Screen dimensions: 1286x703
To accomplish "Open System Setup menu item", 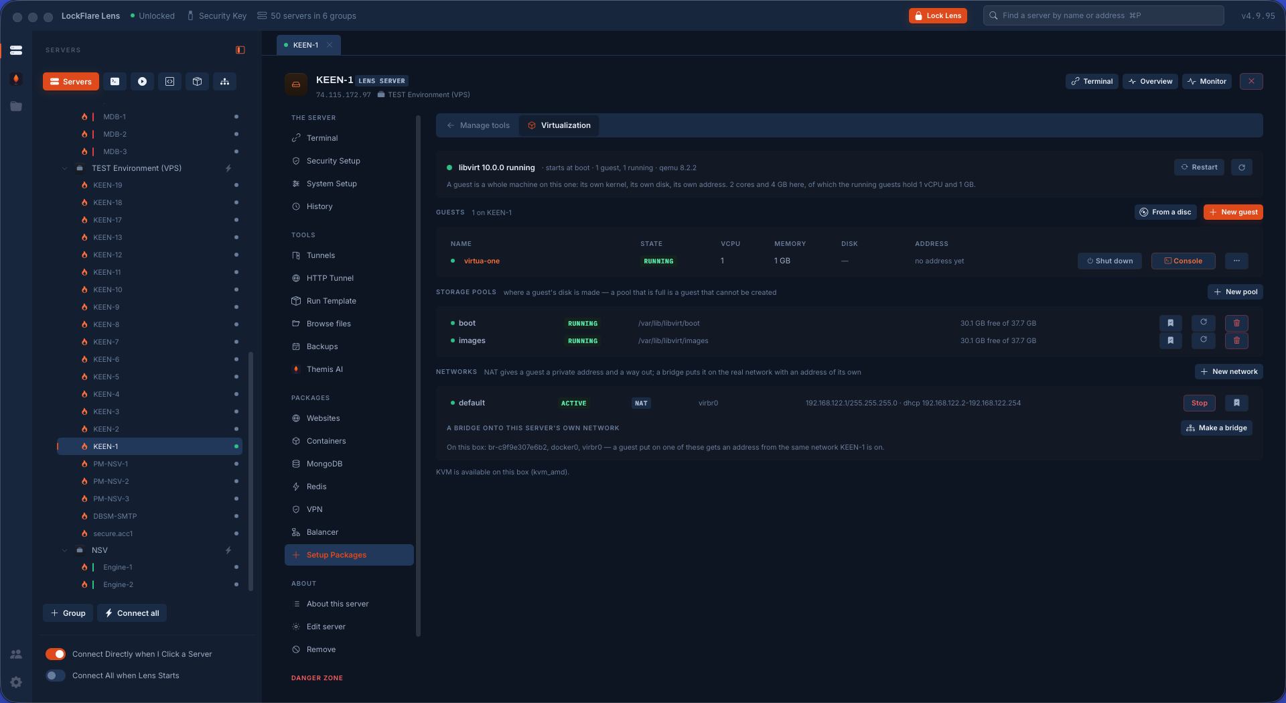I will 349,184.
